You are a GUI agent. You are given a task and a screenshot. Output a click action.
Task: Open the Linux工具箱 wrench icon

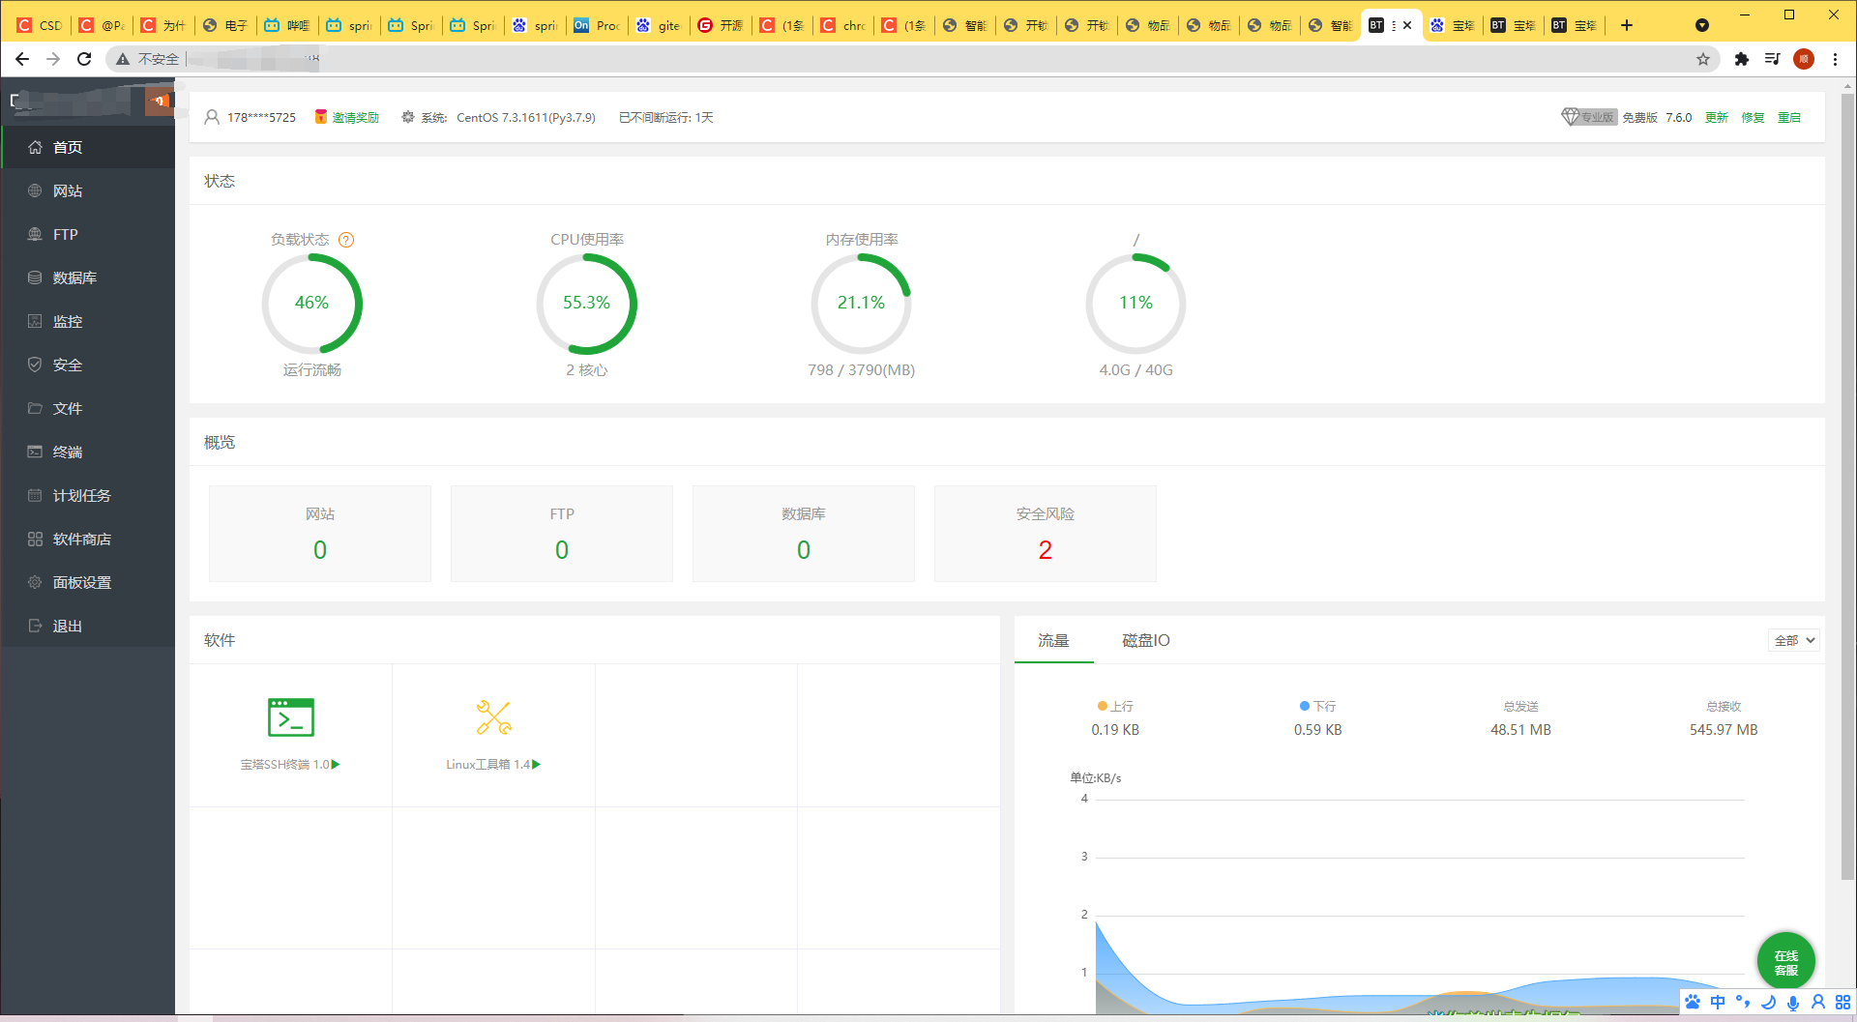493,717
